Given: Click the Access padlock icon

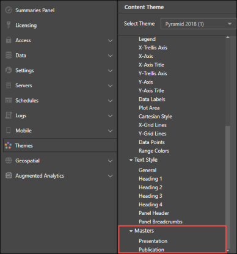Looking at the screenshot, I should (x=9, y=40).
